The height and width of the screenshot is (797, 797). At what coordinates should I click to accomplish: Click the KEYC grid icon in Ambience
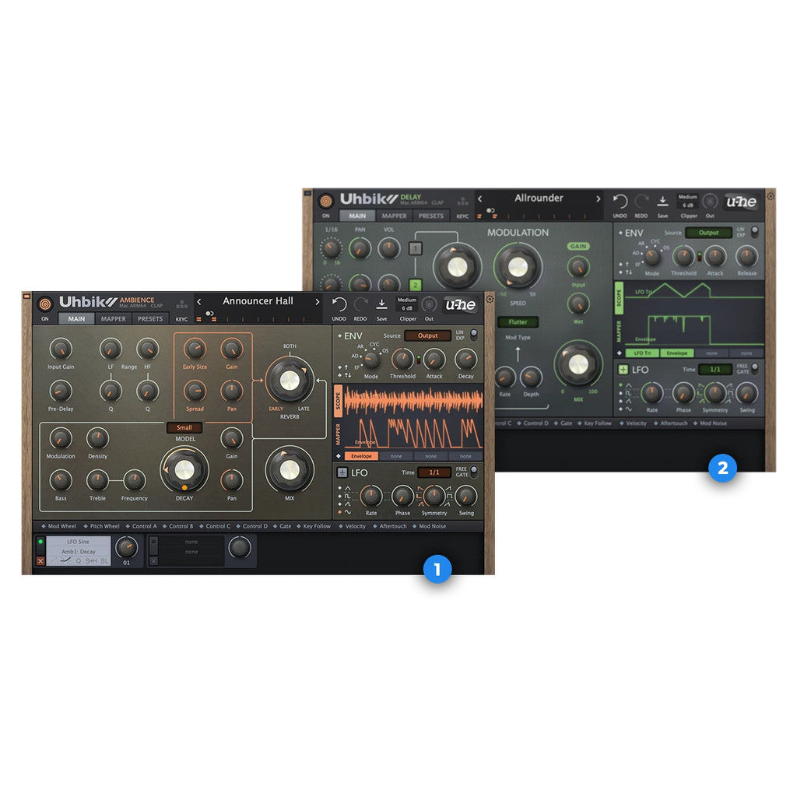(x=181, y=305)
